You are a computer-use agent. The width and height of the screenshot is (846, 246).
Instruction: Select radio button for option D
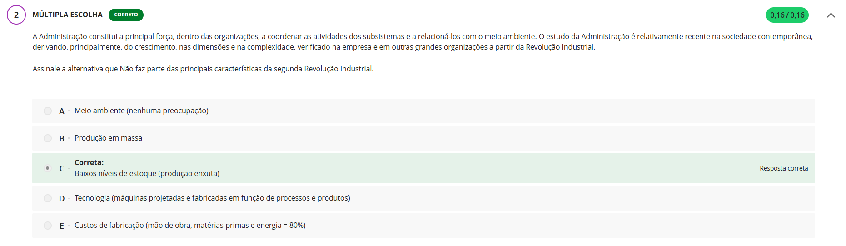coord(48,198)
